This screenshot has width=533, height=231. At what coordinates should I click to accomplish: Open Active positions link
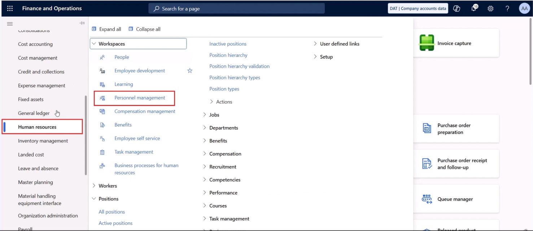point(115,223)
